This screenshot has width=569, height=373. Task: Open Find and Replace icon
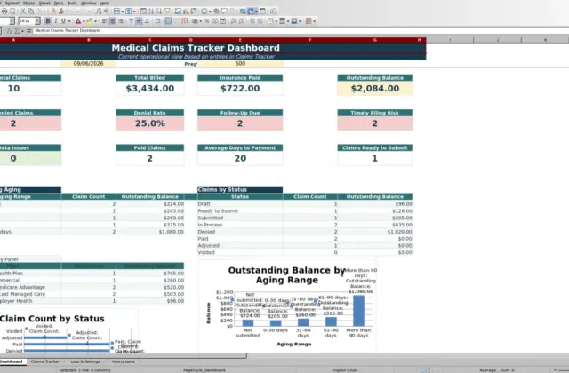coord(99,12)
